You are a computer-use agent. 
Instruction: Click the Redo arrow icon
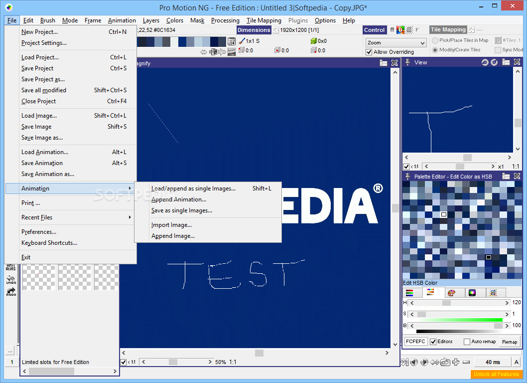click(11, 291)
